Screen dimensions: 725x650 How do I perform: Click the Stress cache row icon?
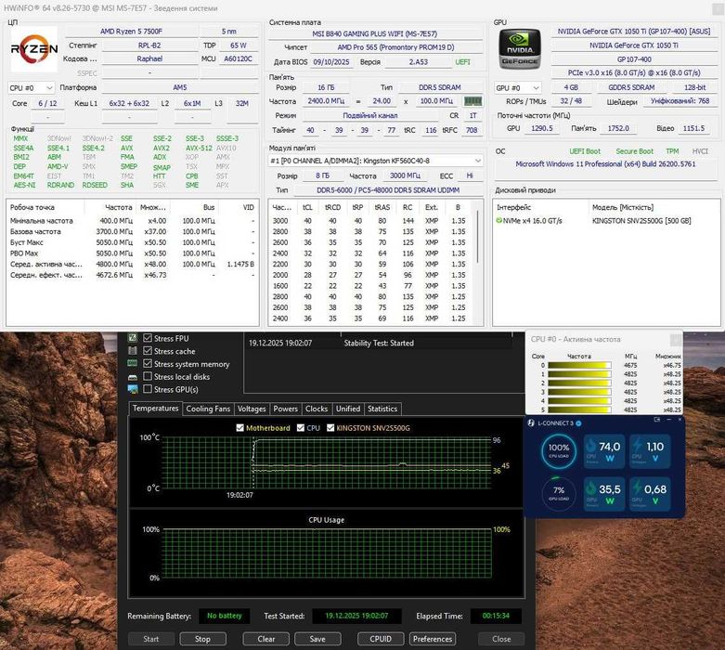[133, 351]
